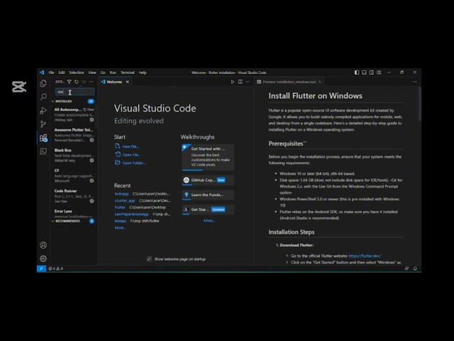Click the extensions search input field
Screen dimensions: 454x341
pos(74,92)
